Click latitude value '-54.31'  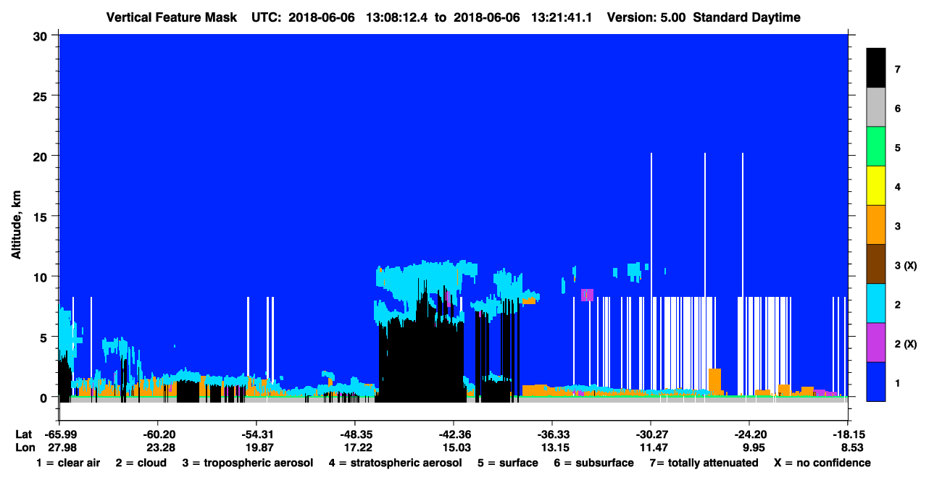coord(257,434)
